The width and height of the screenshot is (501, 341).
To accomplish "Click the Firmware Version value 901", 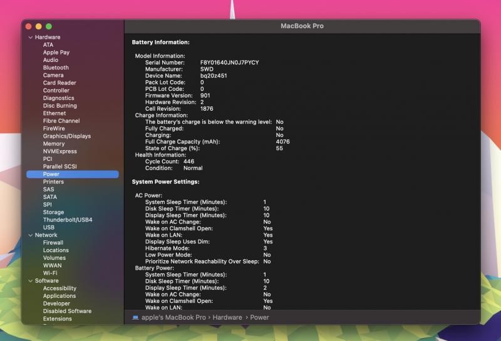I will click(x=205, y=96).
